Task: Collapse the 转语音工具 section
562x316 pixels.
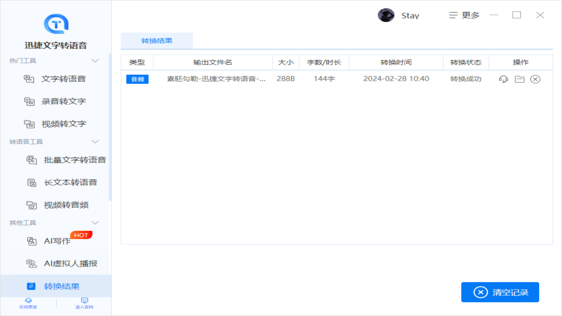Action: [95, 141]
